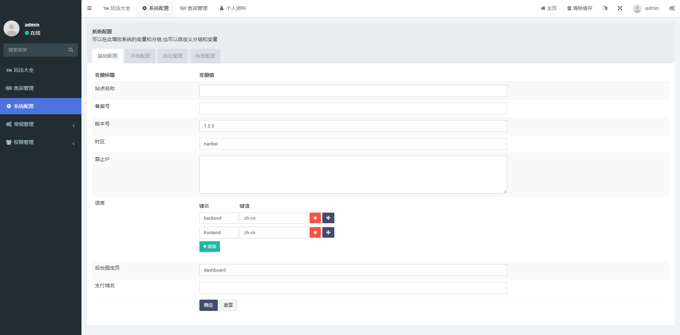Open the settings gears icon at top right
This screenshot has height=335, width=680.
[672, 8]
